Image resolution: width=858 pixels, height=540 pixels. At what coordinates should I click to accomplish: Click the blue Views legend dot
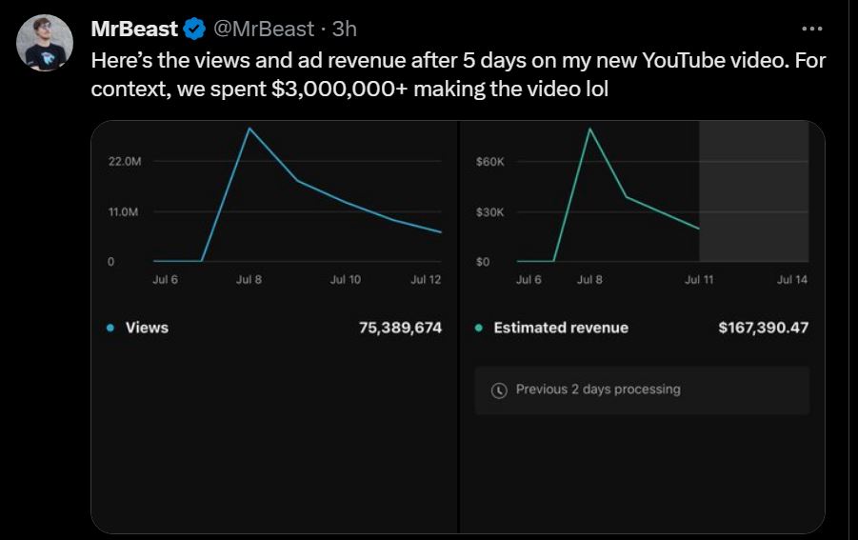[110, 328]
